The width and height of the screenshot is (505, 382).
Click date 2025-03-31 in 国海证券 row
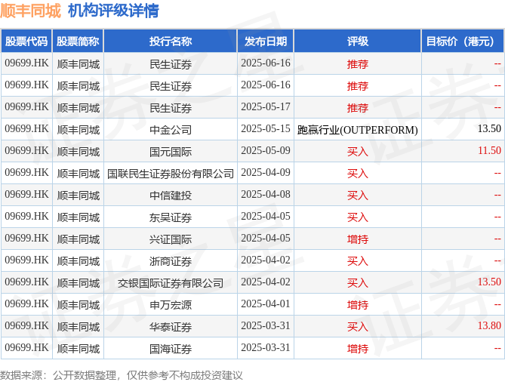[x=266, y=347]
